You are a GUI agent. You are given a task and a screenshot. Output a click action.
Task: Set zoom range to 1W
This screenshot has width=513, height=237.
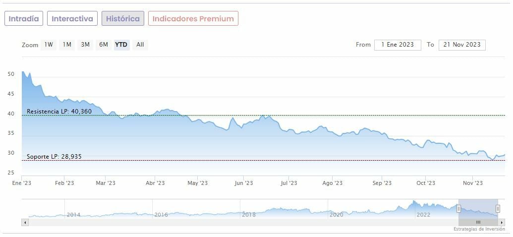[49, 45]
